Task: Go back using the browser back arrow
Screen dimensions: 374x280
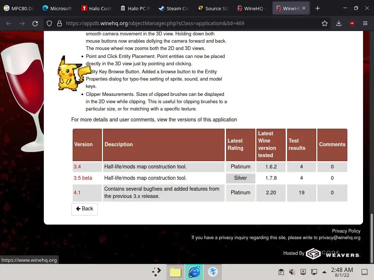Action: tap(9, 23)
